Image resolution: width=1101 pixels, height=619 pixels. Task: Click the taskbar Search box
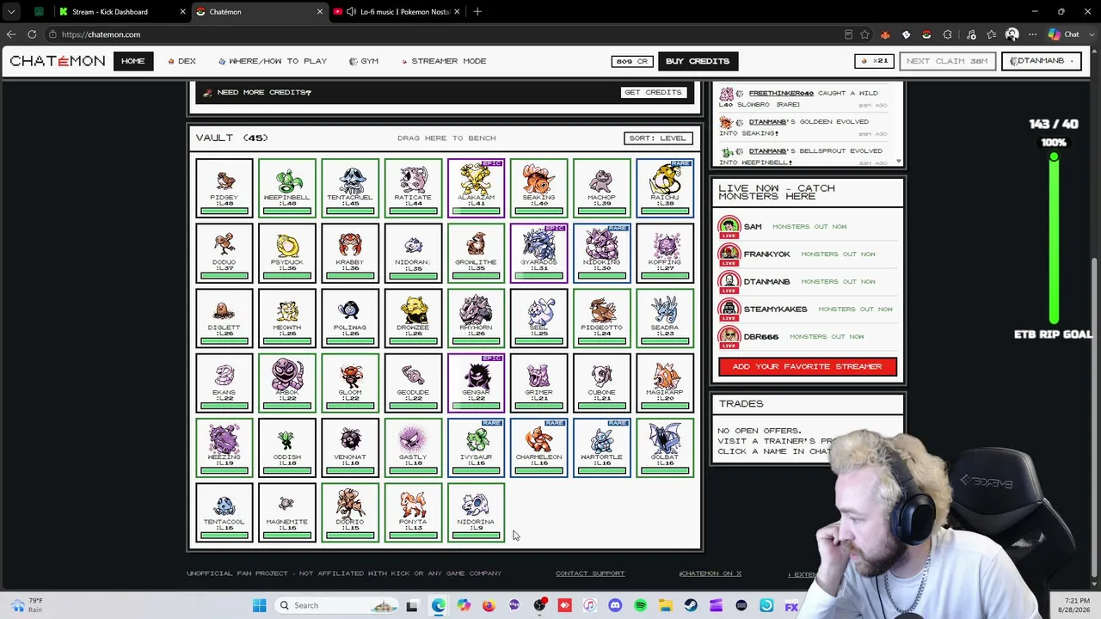coord(338,605)
